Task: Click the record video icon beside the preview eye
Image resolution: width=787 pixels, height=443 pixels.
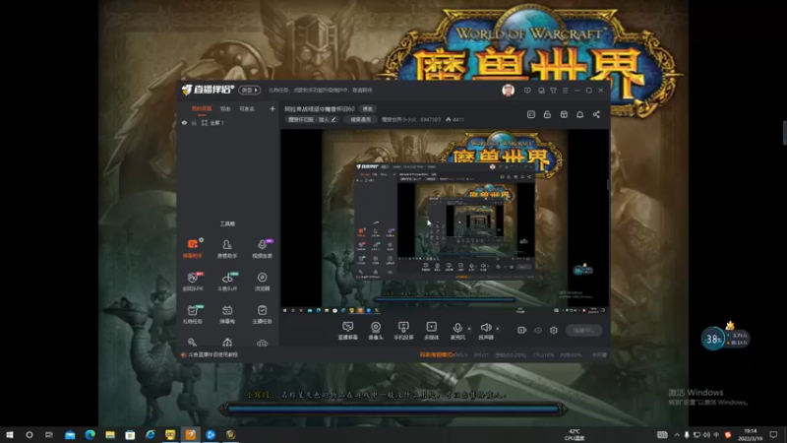Action: pyautogui.click(x=522, y=330)
